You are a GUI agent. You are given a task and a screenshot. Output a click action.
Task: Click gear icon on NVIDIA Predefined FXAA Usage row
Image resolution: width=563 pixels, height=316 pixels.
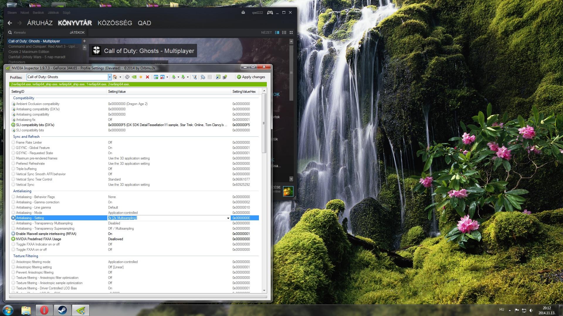(13, 239)
